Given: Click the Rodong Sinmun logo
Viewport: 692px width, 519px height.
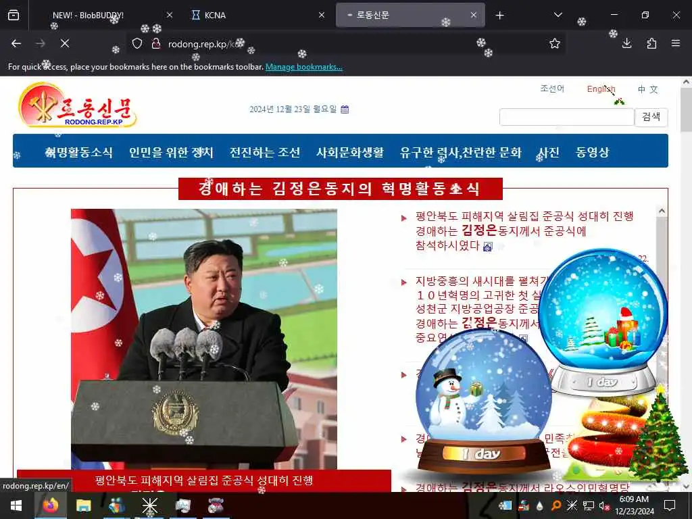Looking at the screenshot, I should click(x=77, y=105).
